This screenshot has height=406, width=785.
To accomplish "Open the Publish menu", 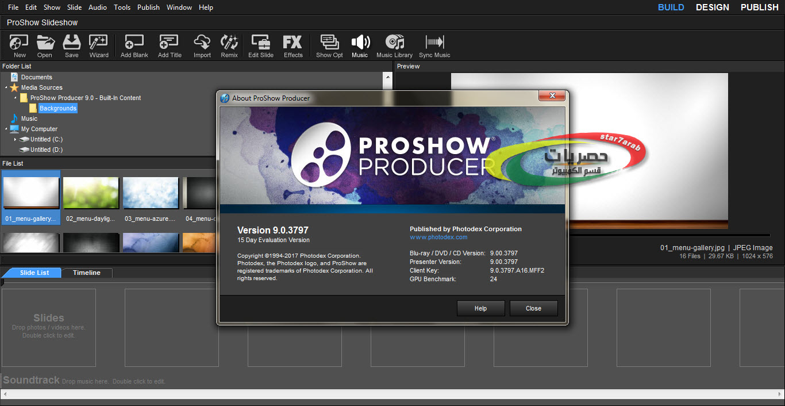I will tap(148, 7).
